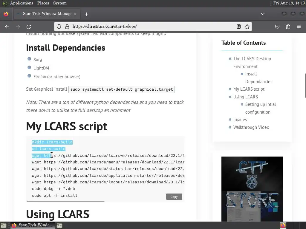Viewport: 306px width, 229px height.
Task: Click the Xorg list item
Action: point(38,59)
